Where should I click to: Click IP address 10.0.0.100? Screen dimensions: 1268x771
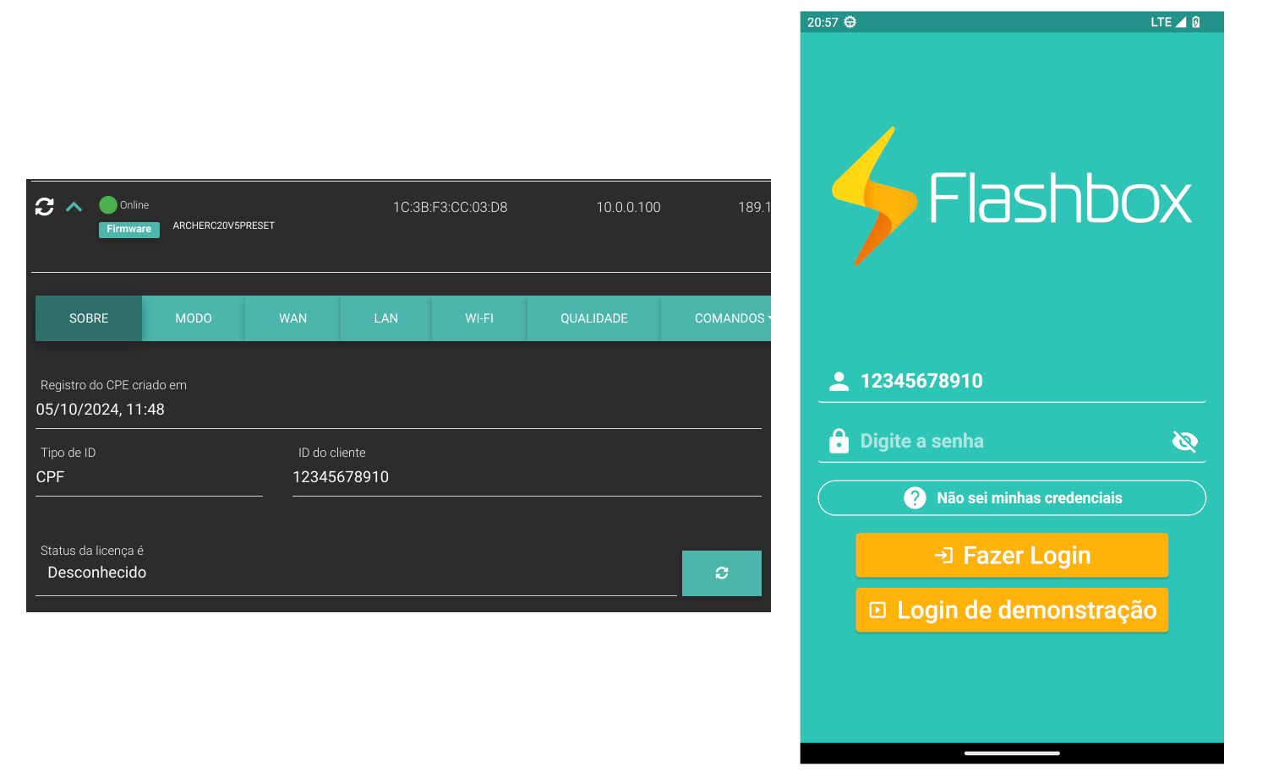tap(629, 207)
